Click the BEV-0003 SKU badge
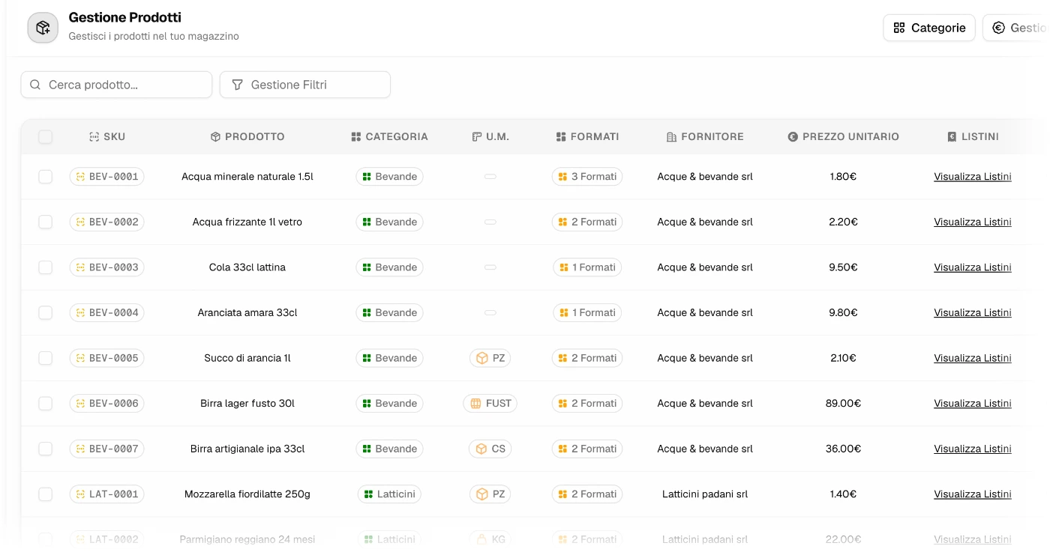Image resolution: width=1050 pixels, height=552 pixels. tap(106, 267)
